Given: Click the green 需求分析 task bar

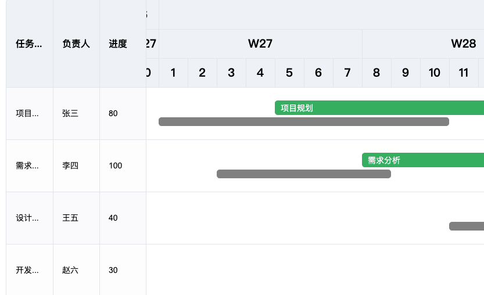Looking at the screenshot, I should click(422, 160).
